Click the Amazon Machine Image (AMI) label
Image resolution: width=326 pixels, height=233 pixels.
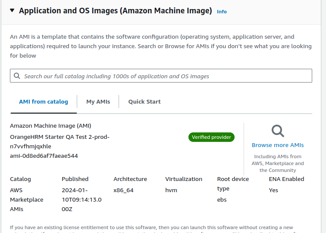click(50, 126)
